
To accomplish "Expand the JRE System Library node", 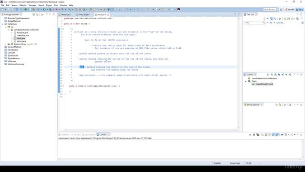I will [6, 44].
